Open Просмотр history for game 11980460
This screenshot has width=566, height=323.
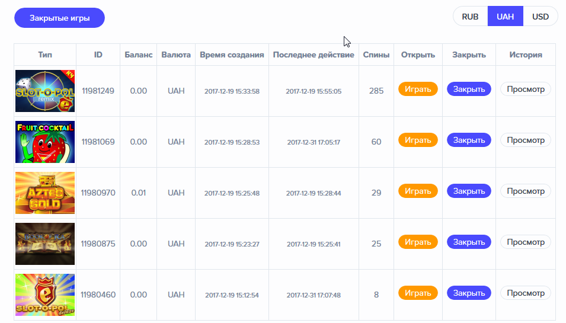point(525,293)
